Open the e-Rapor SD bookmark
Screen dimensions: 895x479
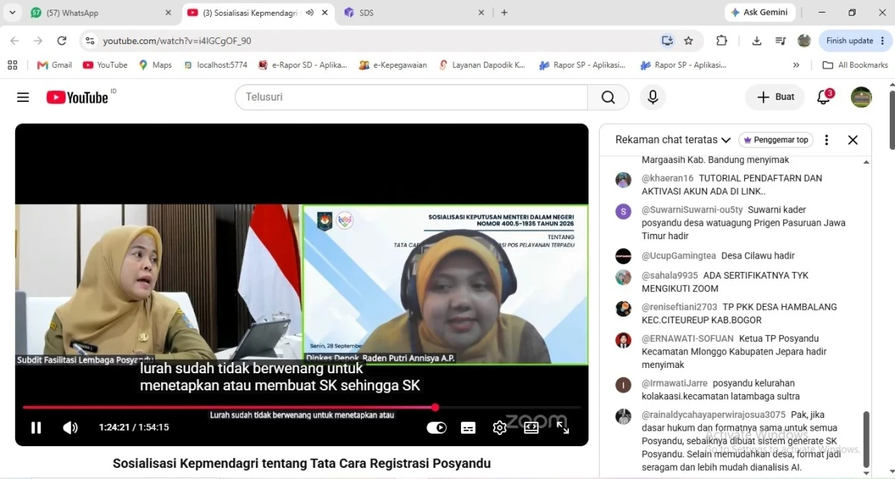[x=303, y=65]
